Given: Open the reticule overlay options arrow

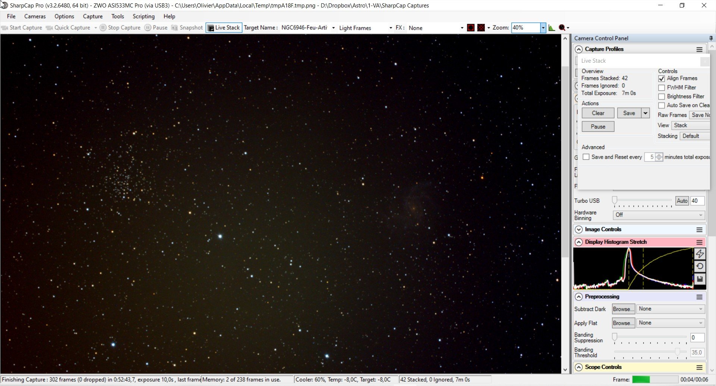Looking at the screenshot, I should [489, 28].
